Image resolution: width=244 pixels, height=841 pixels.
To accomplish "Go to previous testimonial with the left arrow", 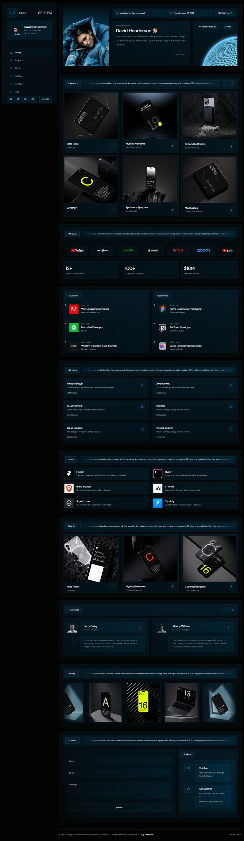I will 225,610.
